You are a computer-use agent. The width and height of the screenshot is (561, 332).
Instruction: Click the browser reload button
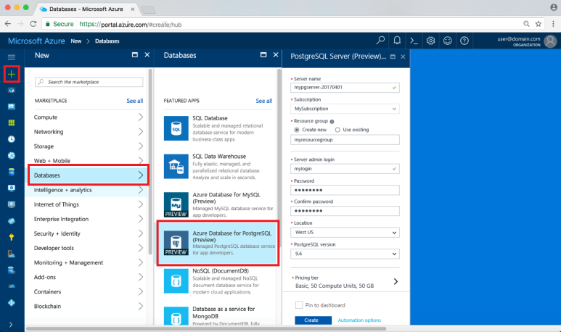point(33,24)
